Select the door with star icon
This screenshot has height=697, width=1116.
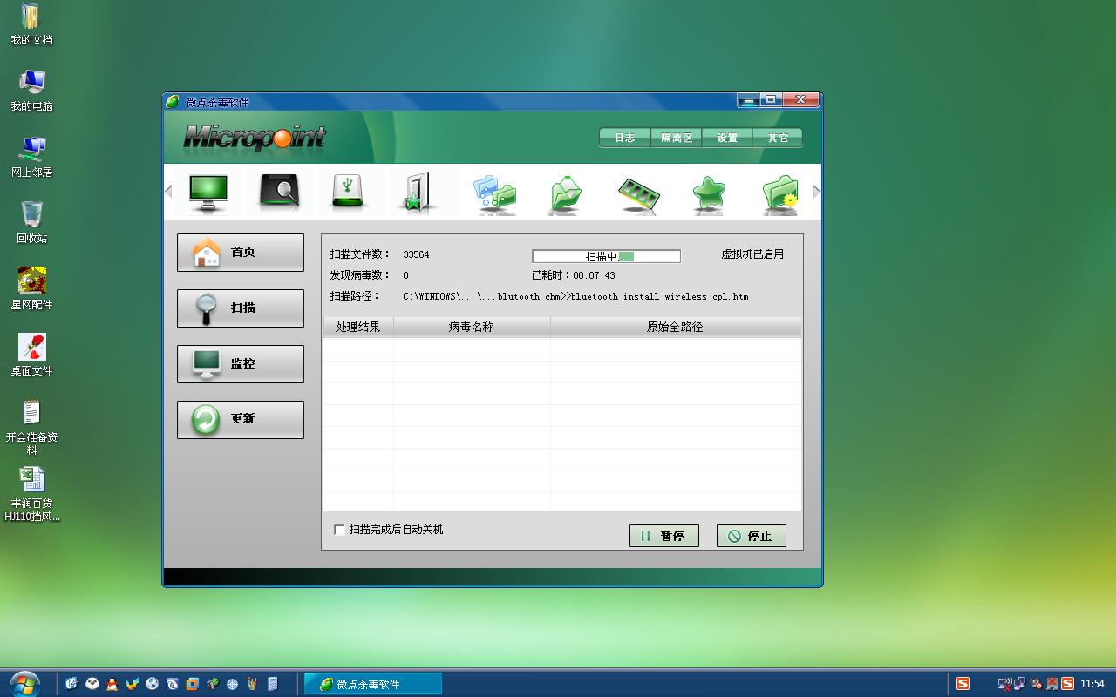pos(417,192)
